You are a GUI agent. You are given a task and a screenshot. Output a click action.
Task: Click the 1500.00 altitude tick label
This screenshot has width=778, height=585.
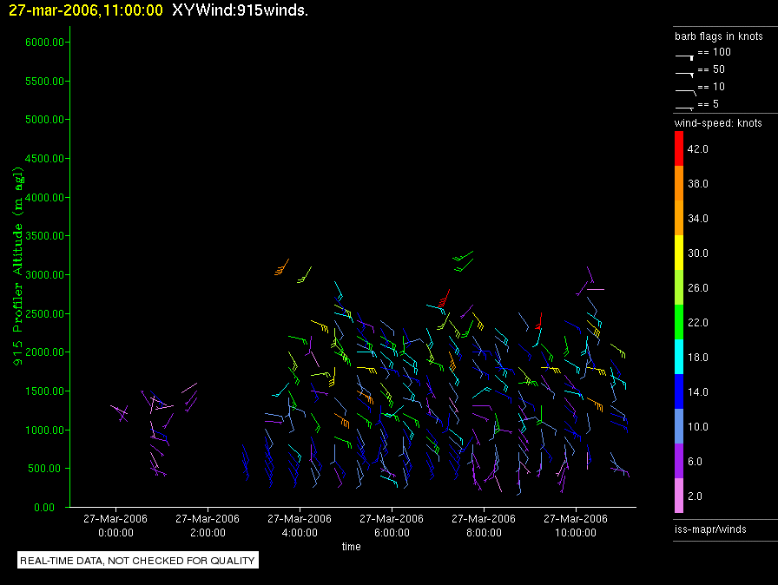pyautogui.click(x=44, y=391)
